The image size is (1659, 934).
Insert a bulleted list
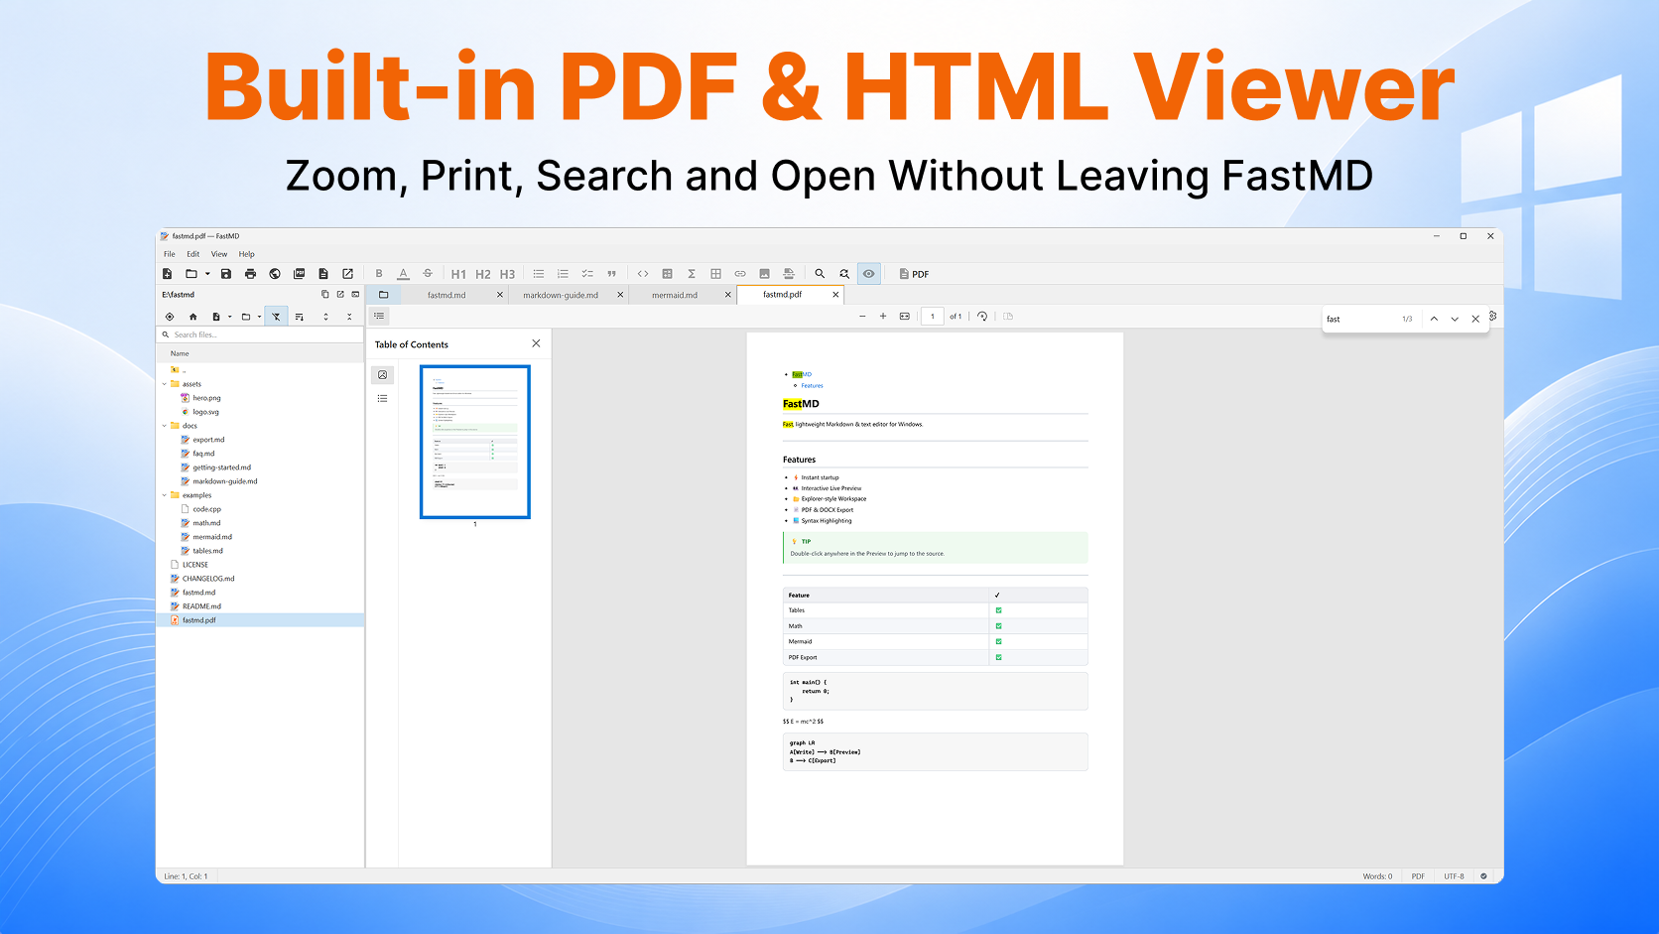click(539, 274)
